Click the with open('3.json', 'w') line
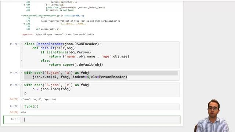235x132 pixels. tap(57, 73)
